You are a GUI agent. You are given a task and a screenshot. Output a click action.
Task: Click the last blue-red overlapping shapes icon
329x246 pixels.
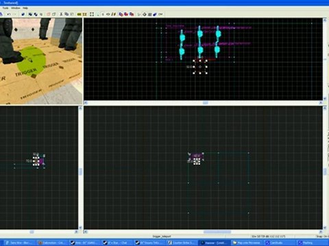[132, 14]
